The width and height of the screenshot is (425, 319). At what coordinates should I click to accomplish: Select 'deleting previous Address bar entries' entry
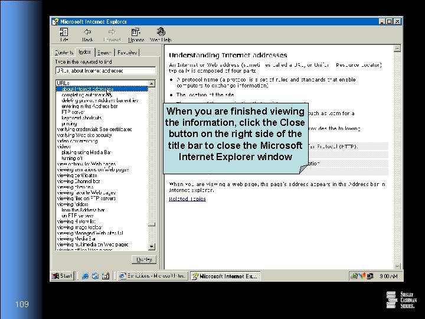coord(100,100)
